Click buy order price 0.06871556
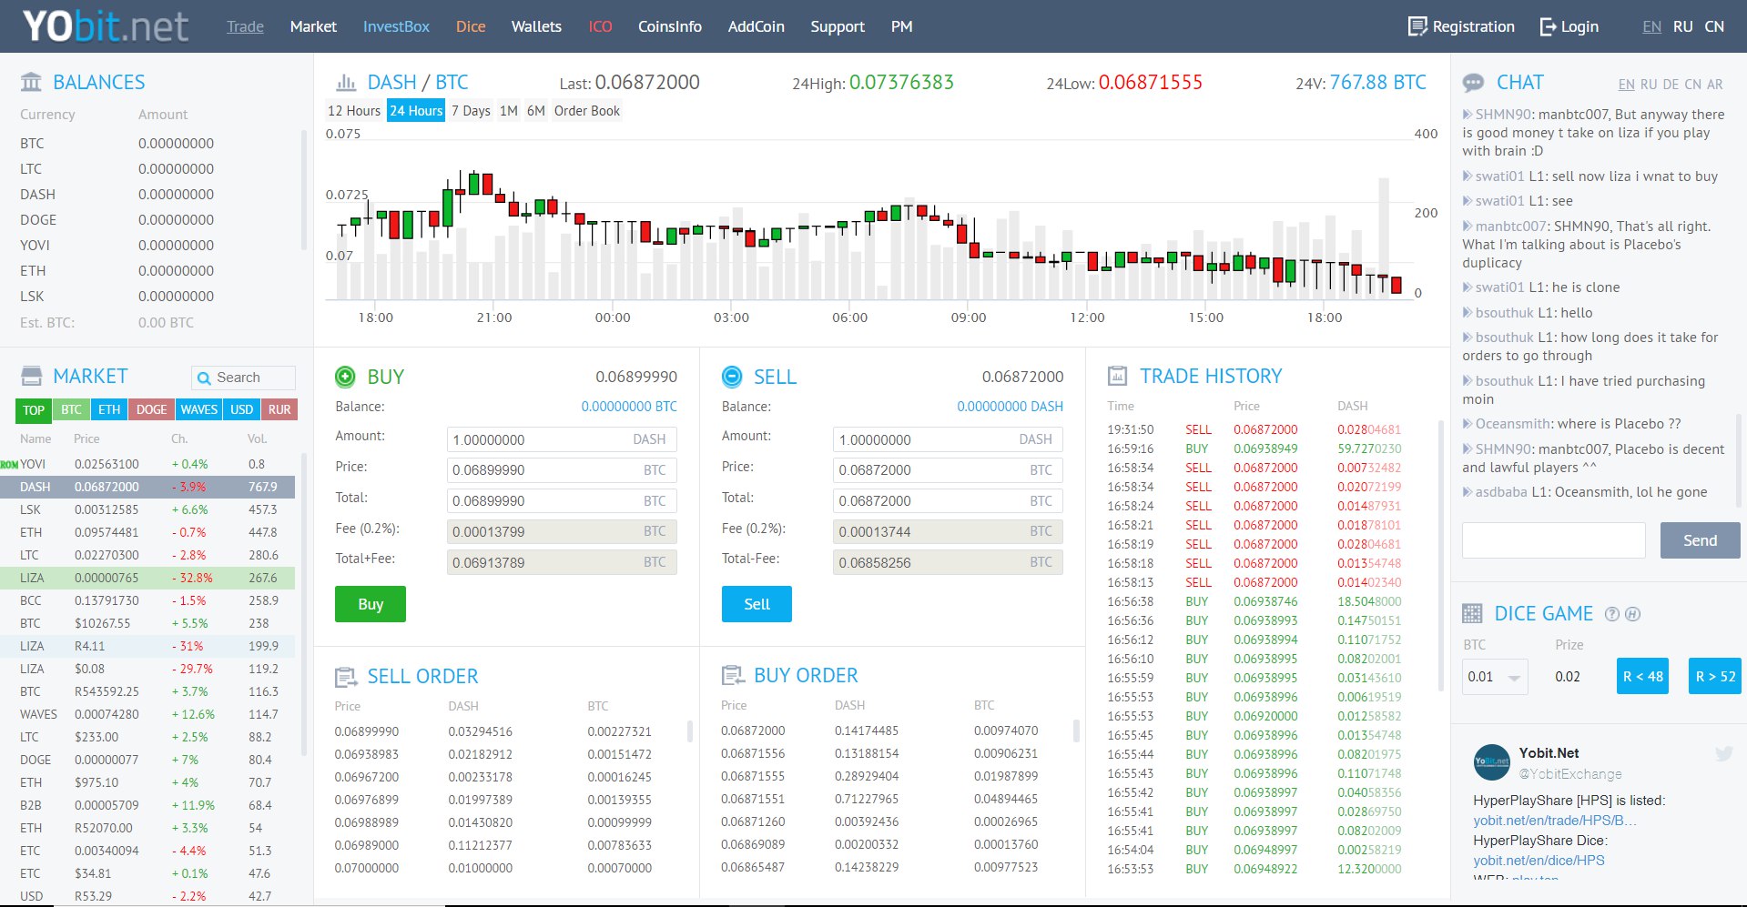The image size is (1747, 907). [x=753, y=753]
